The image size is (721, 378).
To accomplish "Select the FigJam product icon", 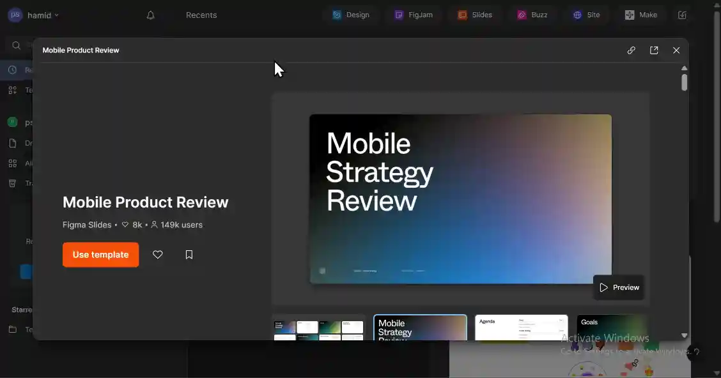I will point(414,14).
